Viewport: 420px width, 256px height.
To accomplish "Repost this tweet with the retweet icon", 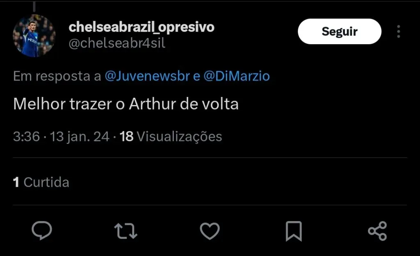I will 126,231.
